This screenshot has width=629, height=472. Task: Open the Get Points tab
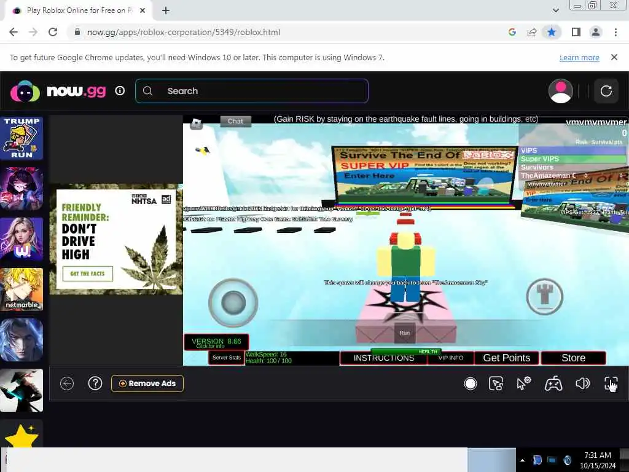(x=507, y=358)
